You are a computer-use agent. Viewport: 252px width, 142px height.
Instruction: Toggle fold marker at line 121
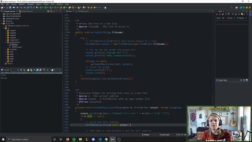point(69,32)
